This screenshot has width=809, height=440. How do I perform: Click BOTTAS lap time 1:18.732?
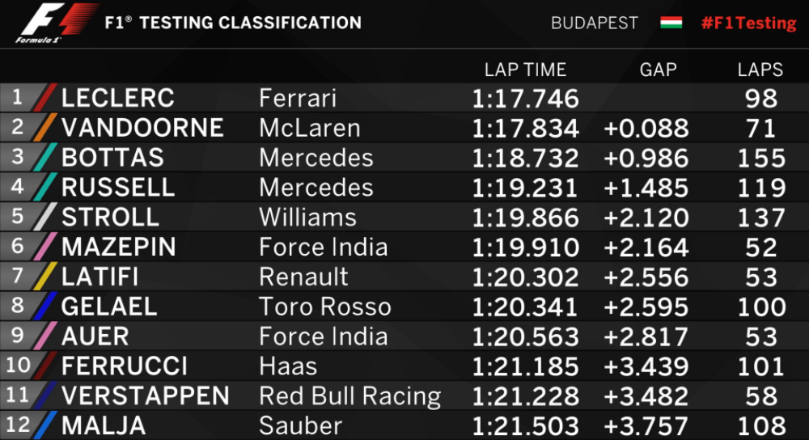tap(525, 158)
